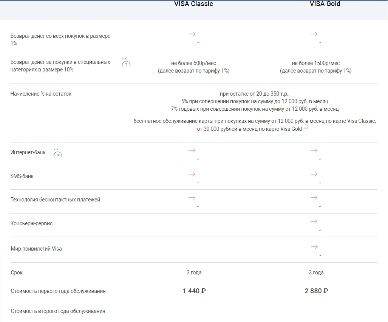Click the Начисление % на остаток row label
This screenshot has width=388, height=322.
pos(41,94)
